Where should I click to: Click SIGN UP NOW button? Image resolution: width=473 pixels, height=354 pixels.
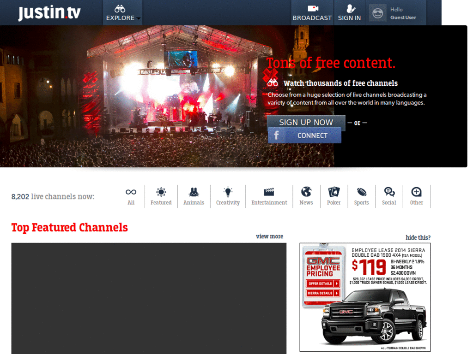tap(306, 122)
